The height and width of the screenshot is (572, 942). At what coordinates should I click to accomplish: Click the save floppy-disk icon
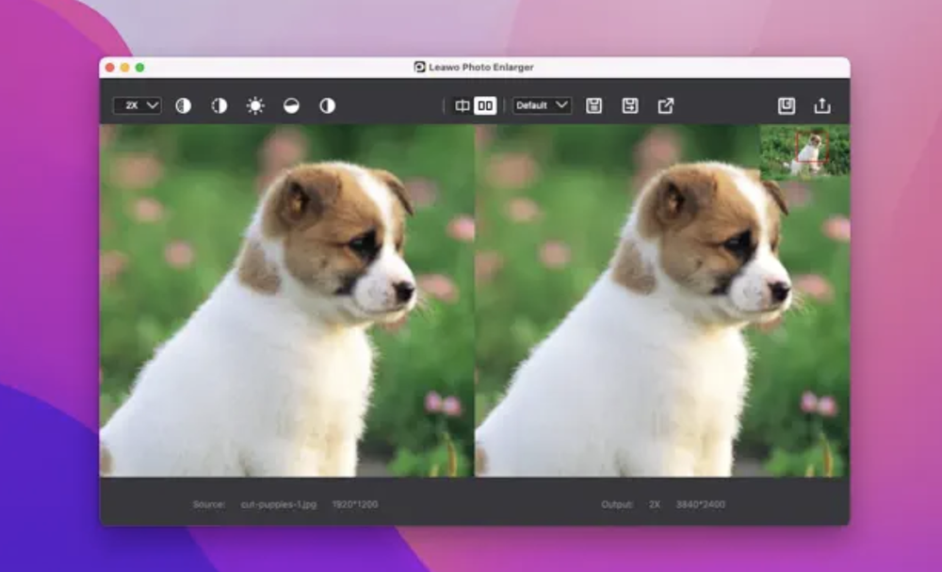(x=594, y=106)
